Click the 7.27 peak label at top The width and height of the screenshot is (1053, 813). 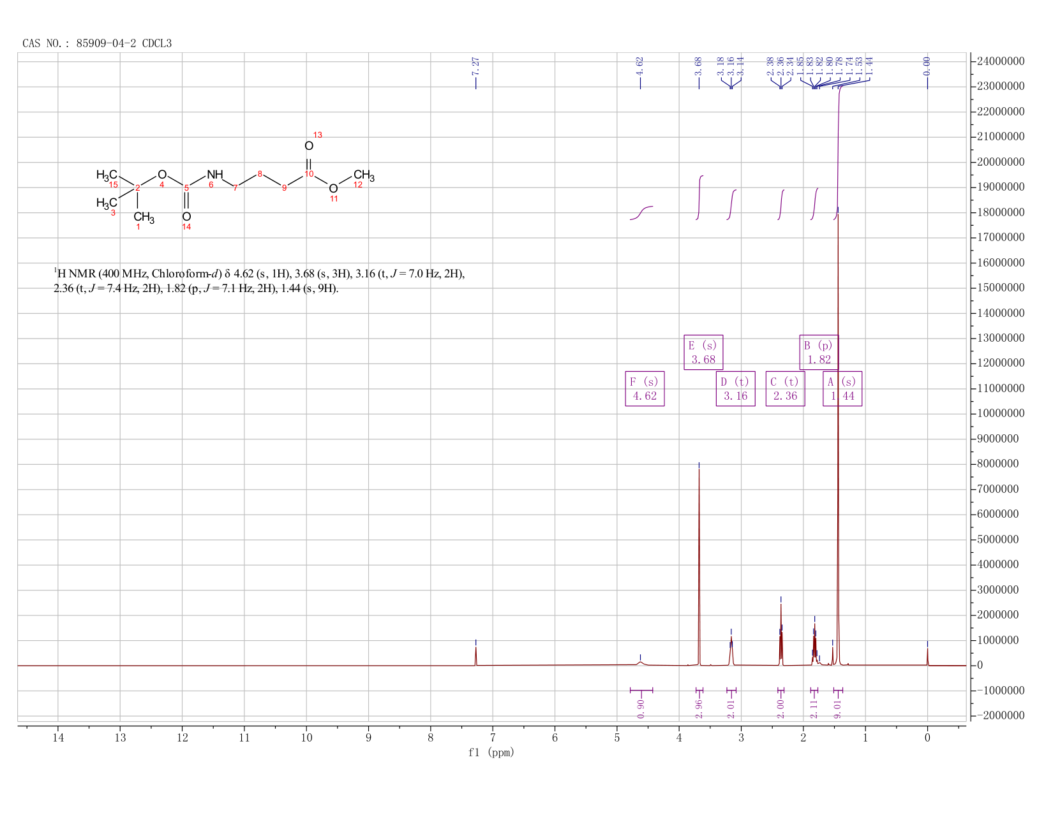click(475, 65)
